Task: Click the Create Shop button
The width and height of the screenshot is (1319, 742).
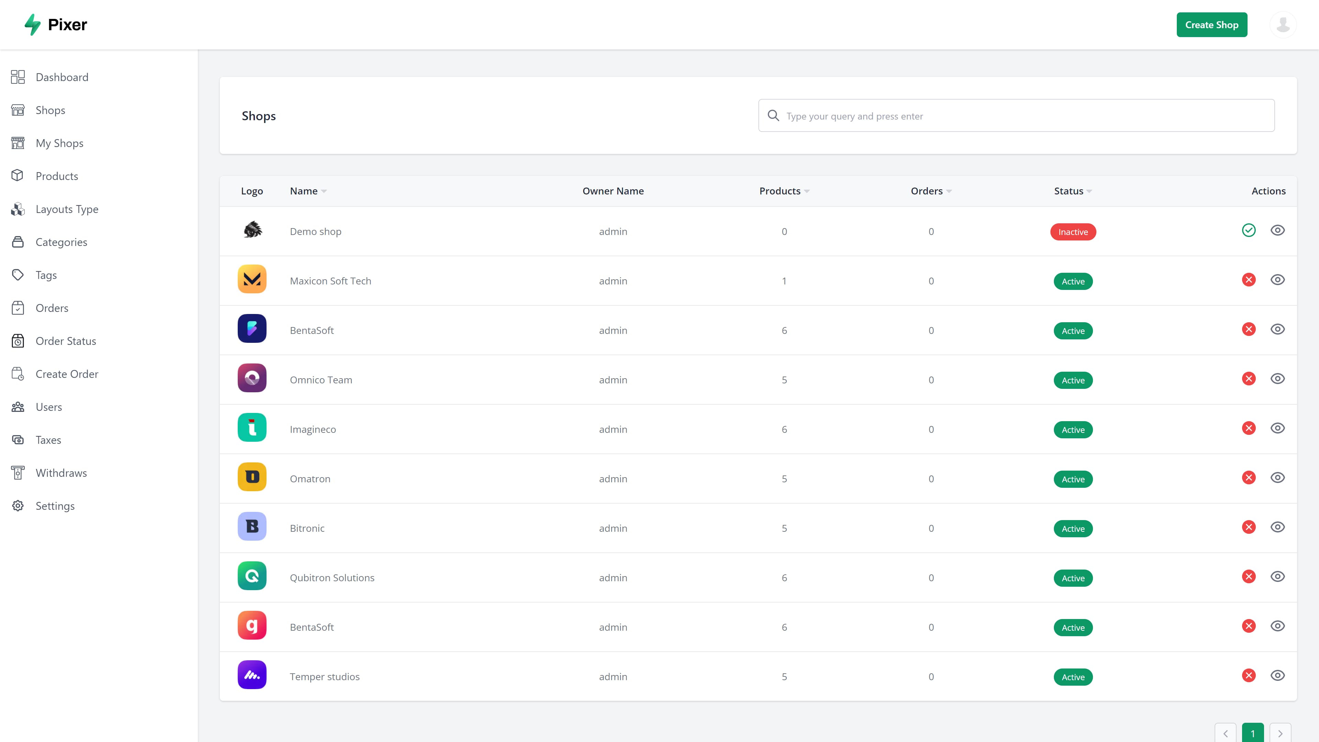Action: 1211,25
